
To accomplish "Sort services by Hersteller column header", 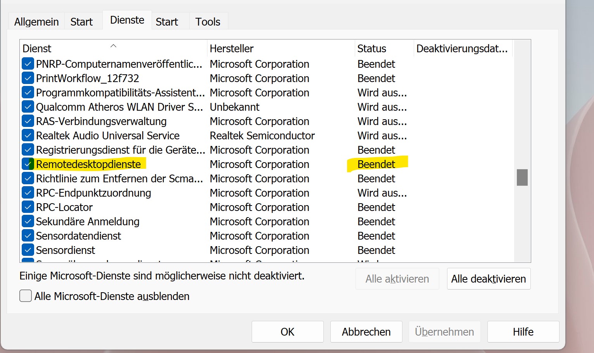I will [x=231, y=48].
